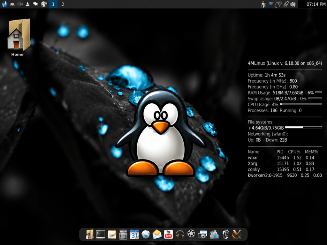The image size is (327, 245).
Task: Open the headphones audio player in dock
Action: tap(180, 234)
